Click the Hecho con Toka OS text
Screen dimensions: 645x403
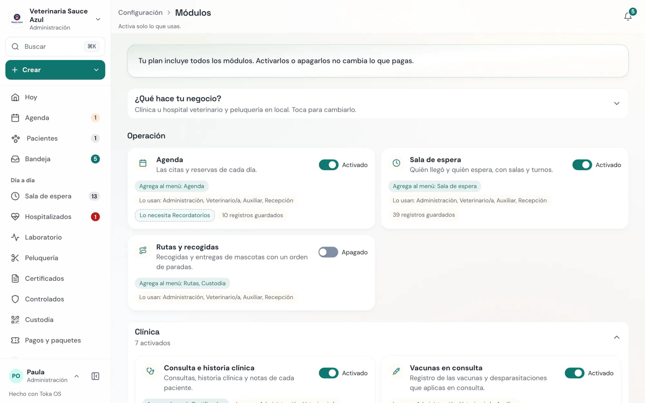coord(35,394)
